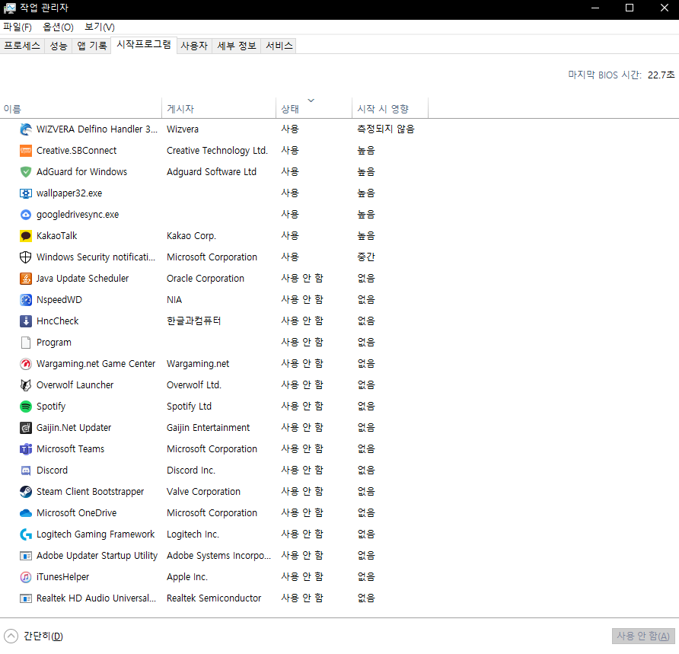679x654 pixels.
Task: Sort by the 시작 시 영향 column header
Action: coord(391,108)
